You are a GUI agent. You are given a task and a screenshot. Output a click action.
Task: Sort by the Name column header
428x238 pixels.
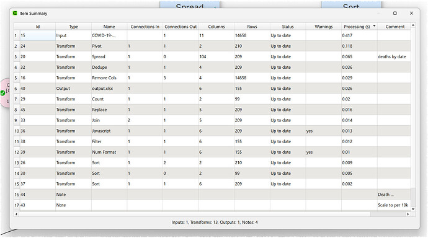click(109, 27)
